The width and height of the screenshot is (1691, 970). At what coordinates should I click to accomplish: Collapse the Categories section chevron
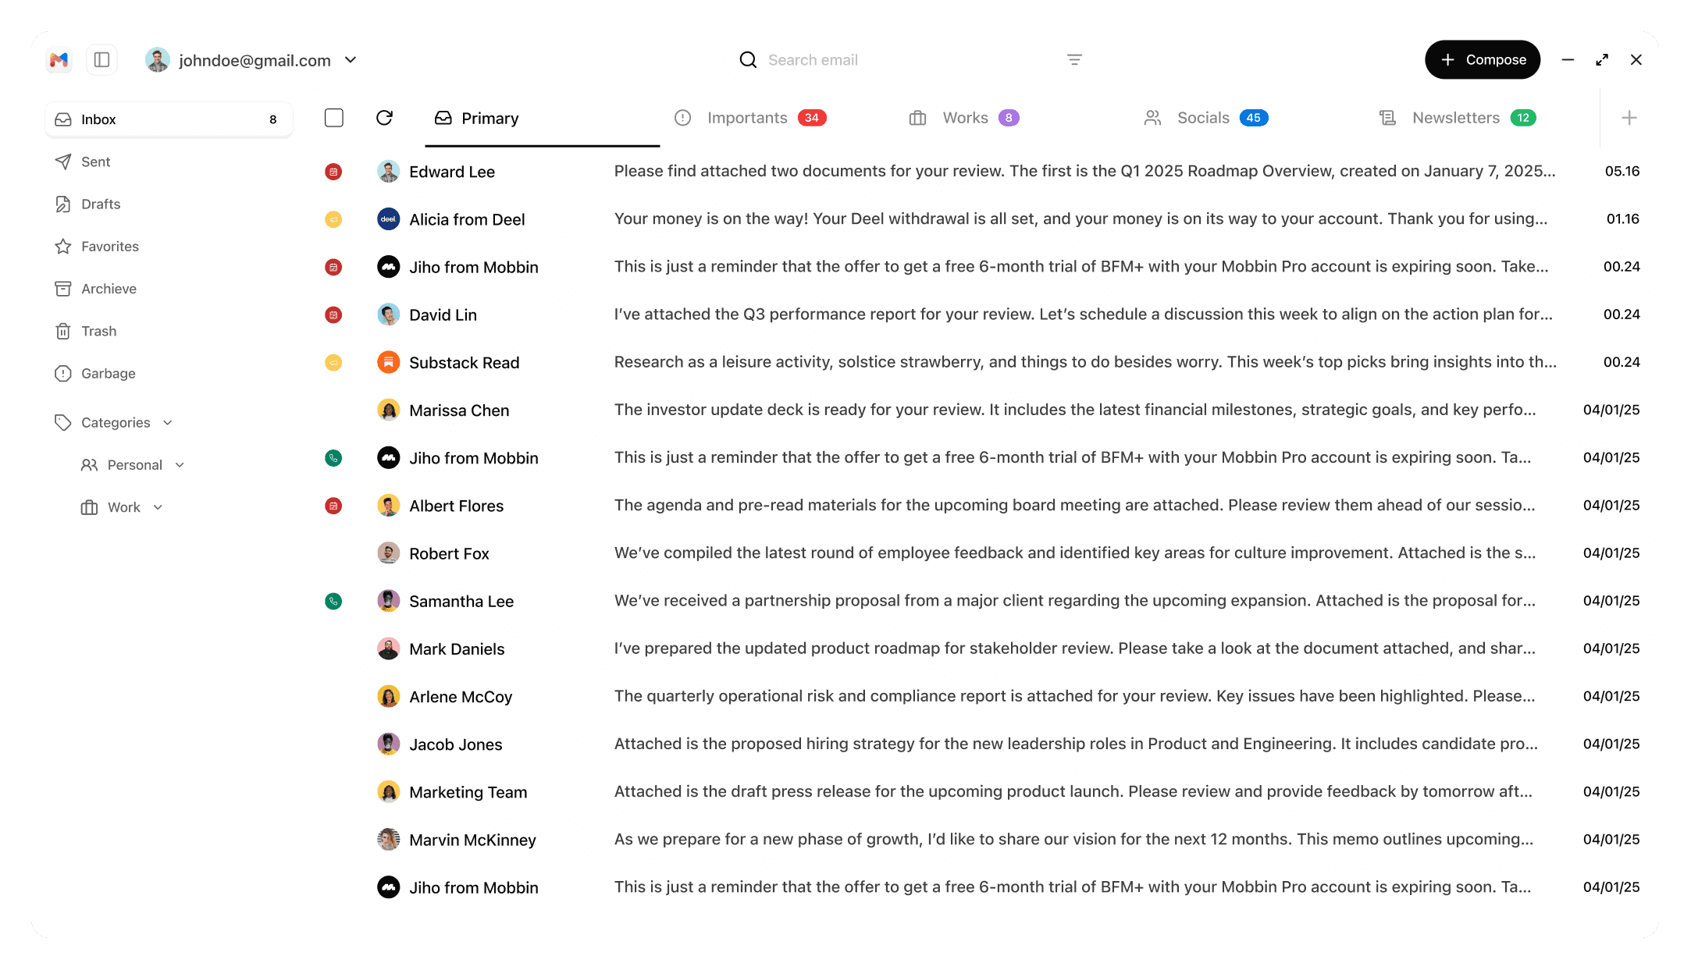168,423
